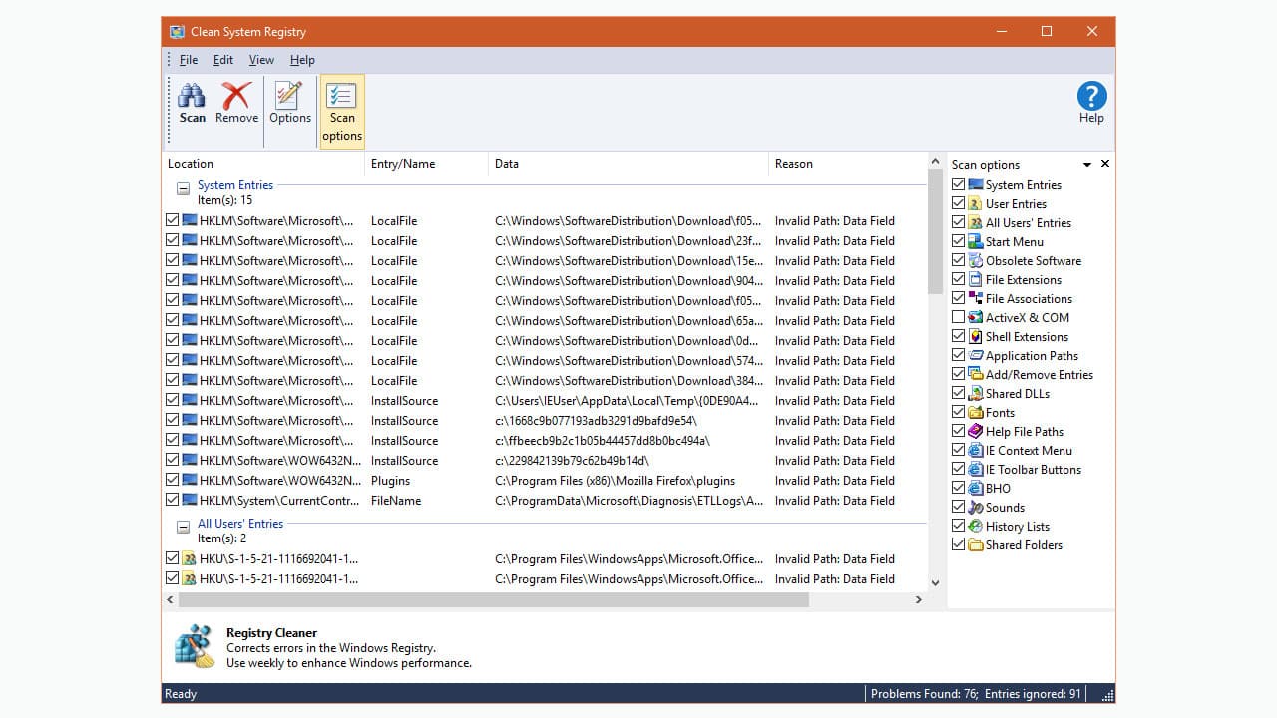Enable the ActiveX & COM scan option
This screenshot has height=718, width=1277.
pos(958,317)
